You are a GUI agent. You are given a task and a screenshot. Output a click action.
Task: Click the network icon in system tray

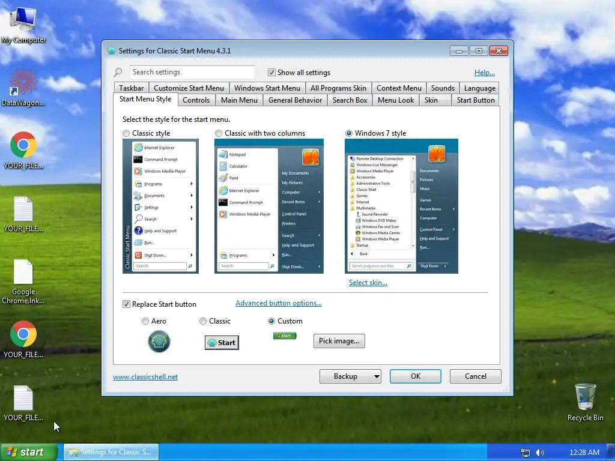(526, 453)
